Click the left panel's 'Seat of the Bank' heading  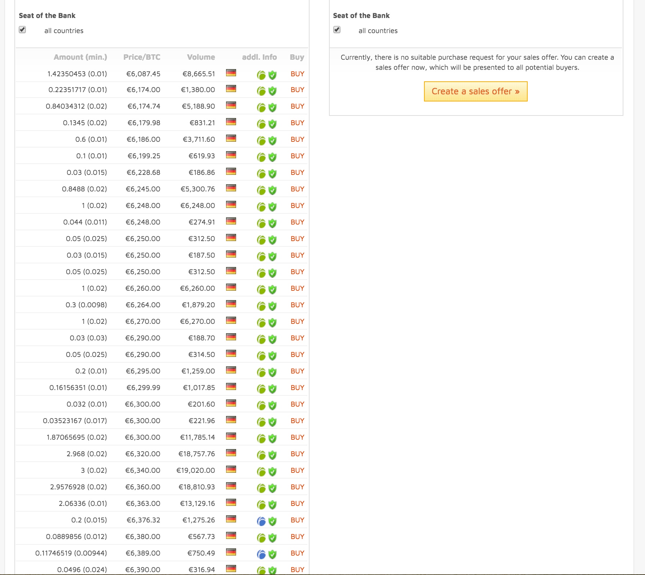(47, 15)
